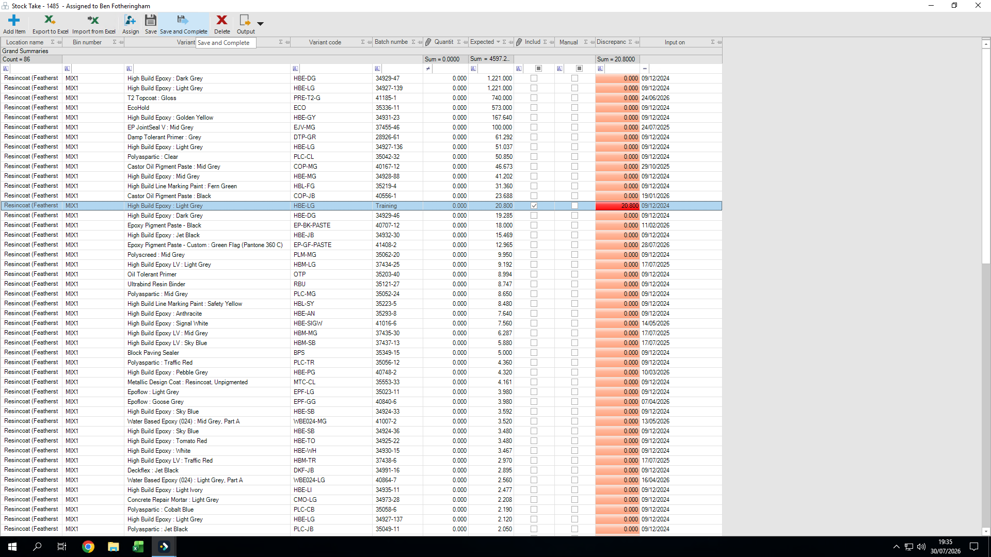
Task: Open the taskbar search
Action: 37,547
